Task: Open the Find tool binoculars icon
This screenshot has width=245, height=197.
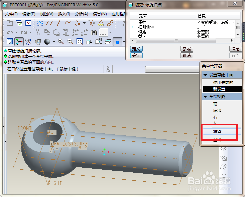Action: 94,32
